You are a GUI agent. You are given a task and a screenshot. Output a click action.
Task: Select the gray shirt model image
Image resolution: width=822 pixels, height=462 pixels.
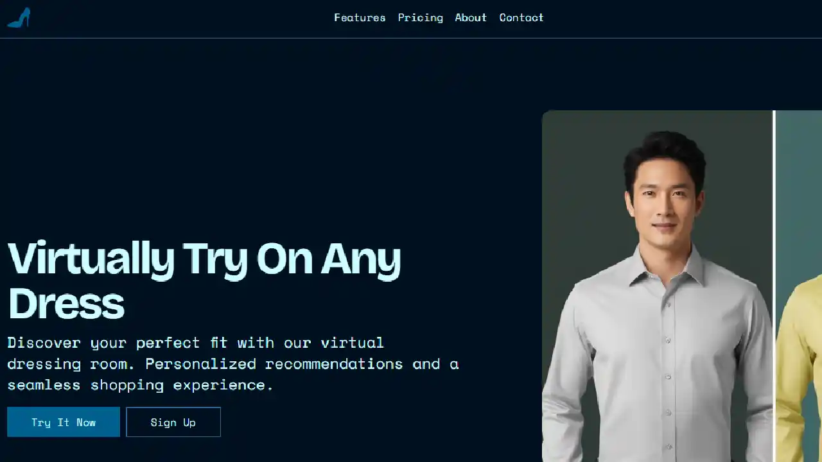[x=658, y=286]
